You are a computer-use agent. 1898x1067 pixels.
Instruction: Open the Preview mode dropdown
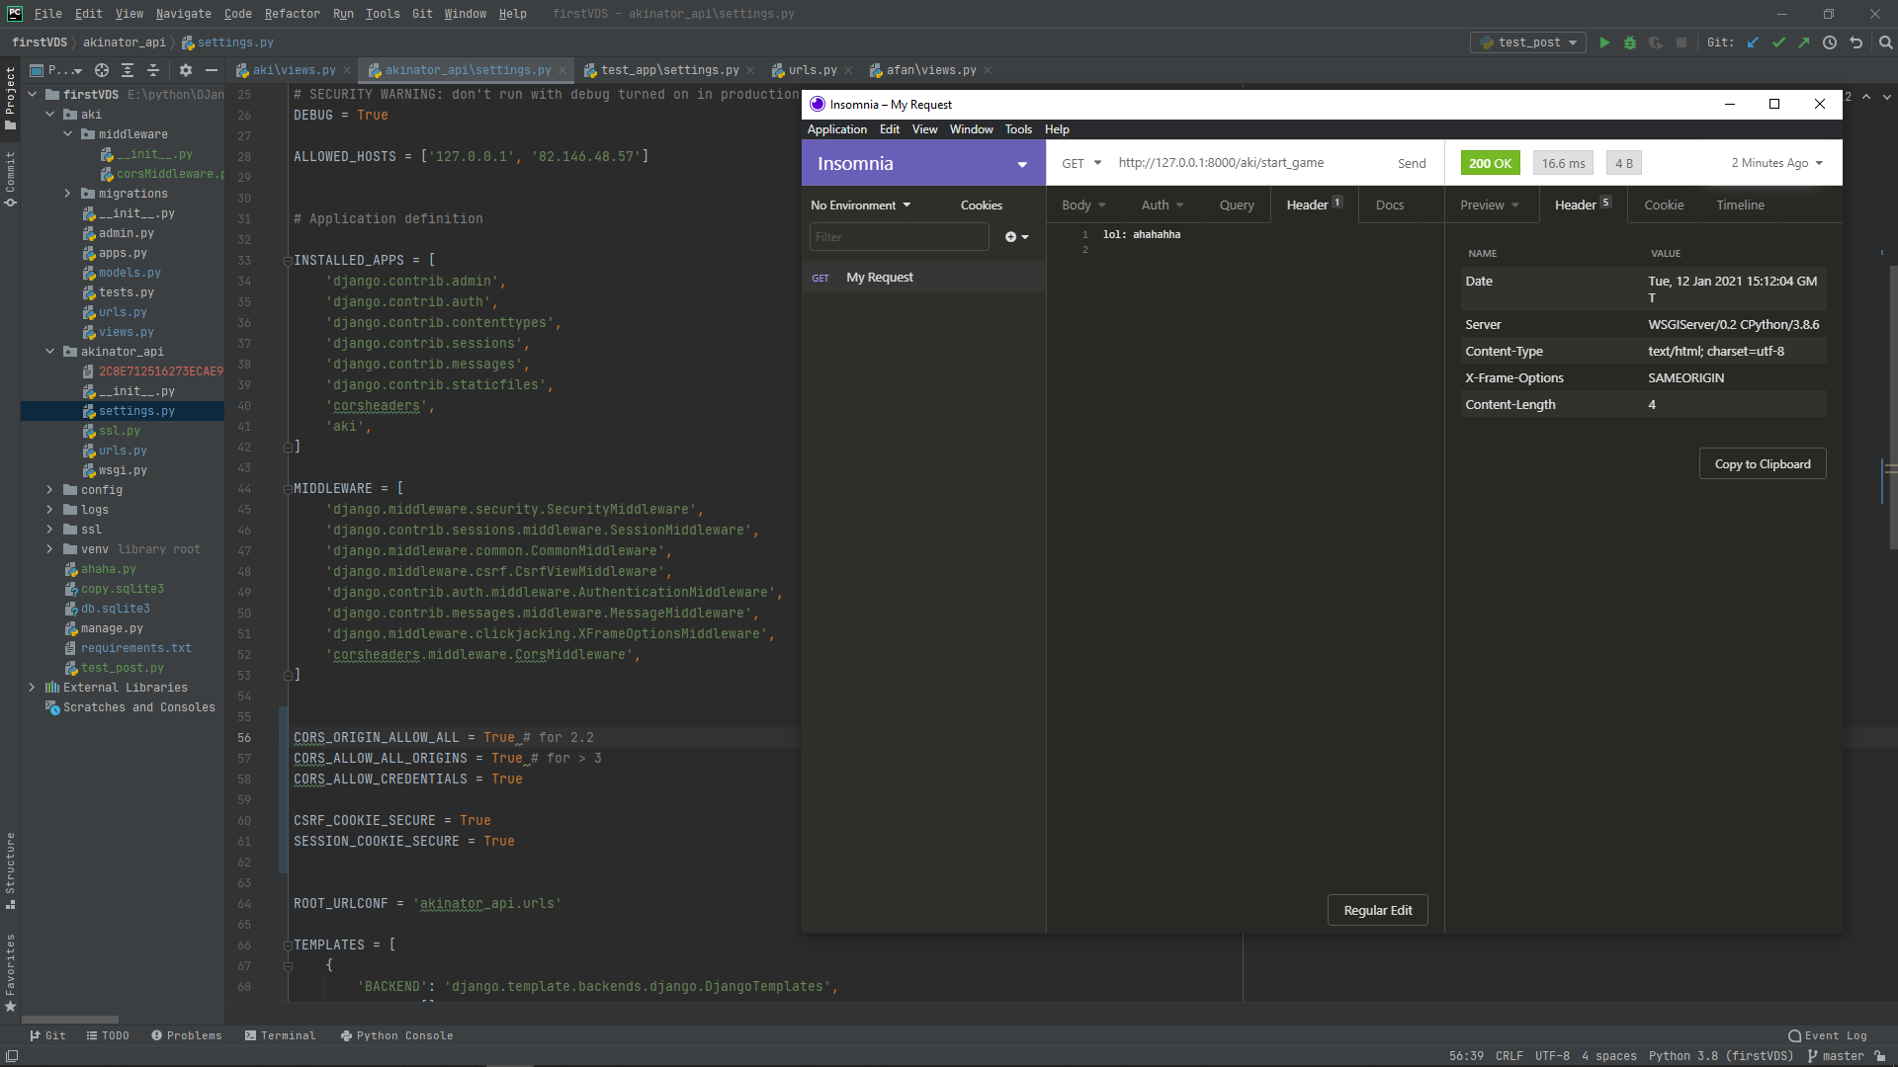[x=1489, y=205]
